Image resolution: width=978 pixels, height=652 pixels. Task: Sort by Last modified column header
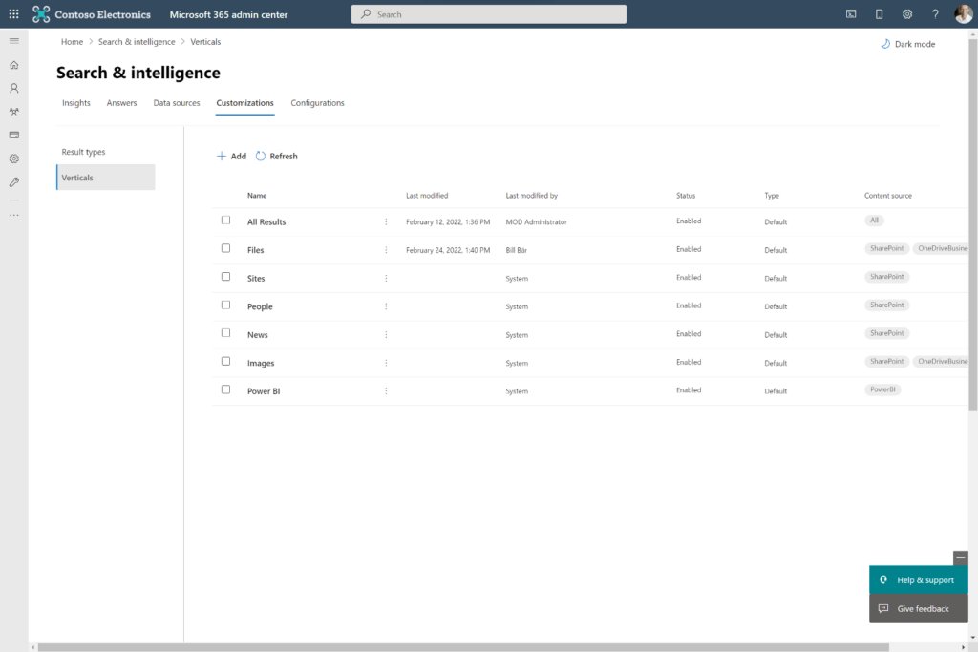point(427,195)
